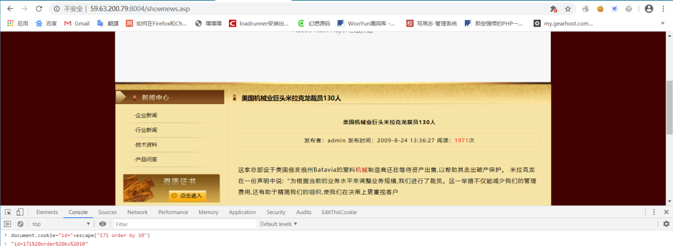Open the WooYun漏洞库 bookmark
Viewport: 673px width, 246px height.
point(367,23)
